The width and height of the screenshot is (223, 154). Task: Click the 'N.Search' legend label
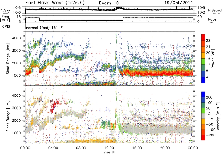(x=215, y=10)
